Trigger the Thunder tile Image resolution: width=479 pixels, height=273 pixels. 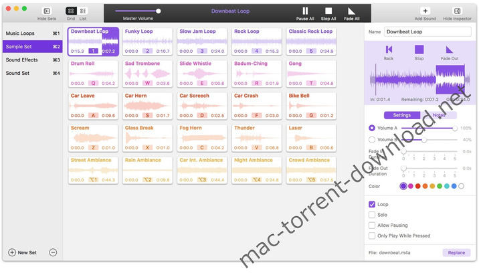(257, 139)
